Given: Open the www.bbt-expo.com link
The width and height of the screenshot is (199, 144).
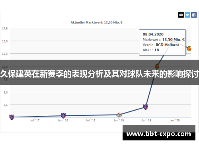Looking at the screenshot, I should tap(159, 134).
